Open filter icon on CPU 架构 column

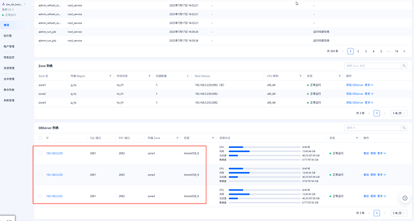[x=300, y=76]
